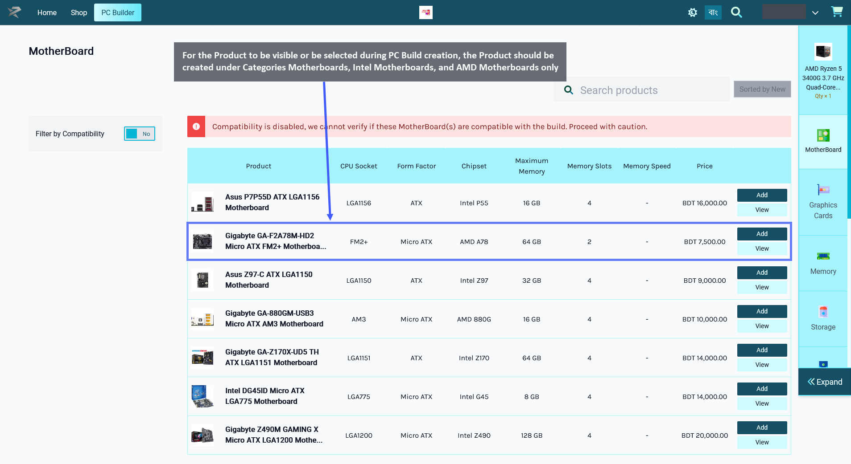851x464 pixels.
Task: View Gigabyte GA-880GM-USB3 motherboard
Action: [x=762, y=326]
